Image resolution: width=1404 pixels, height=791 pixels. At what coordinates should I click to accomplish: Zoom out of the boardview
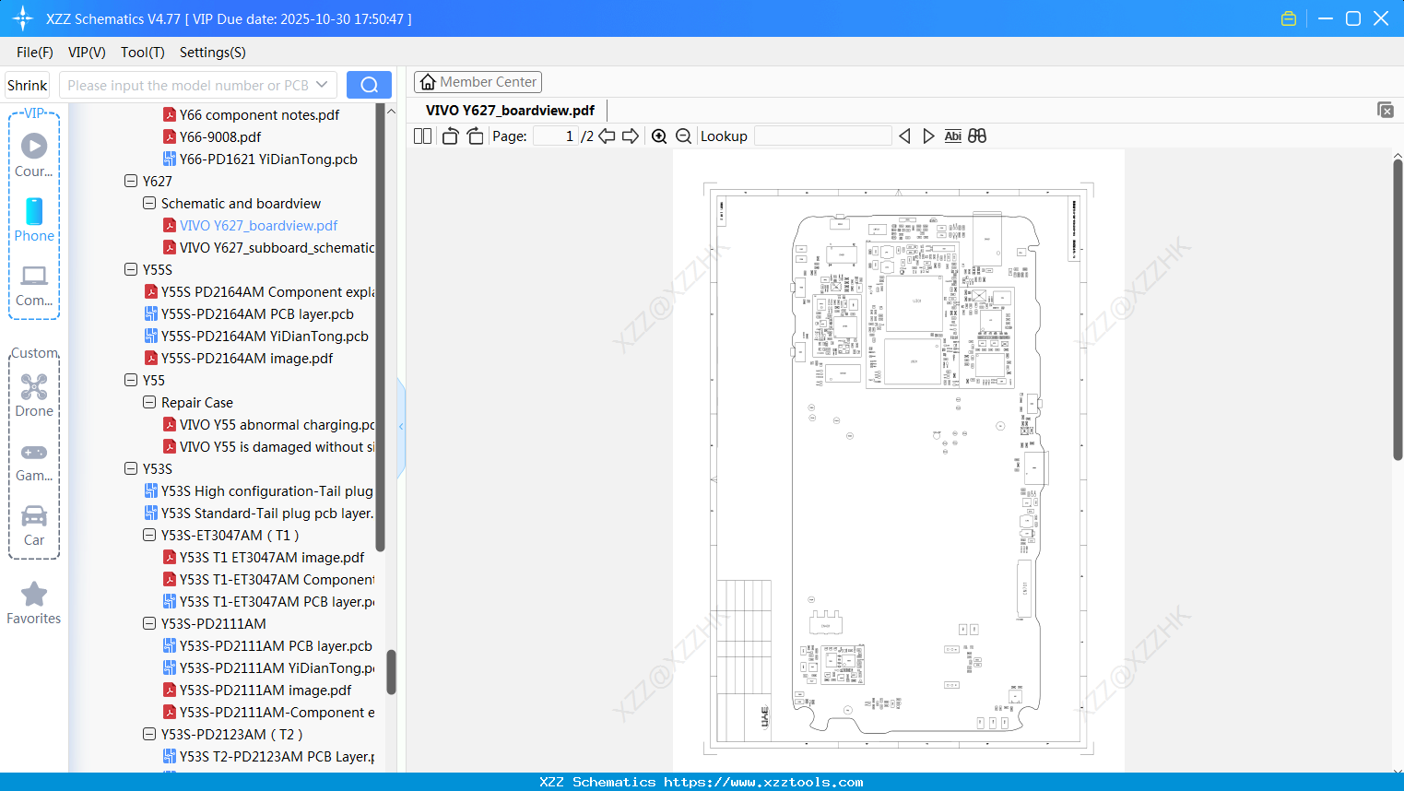(x=684, y=136)
